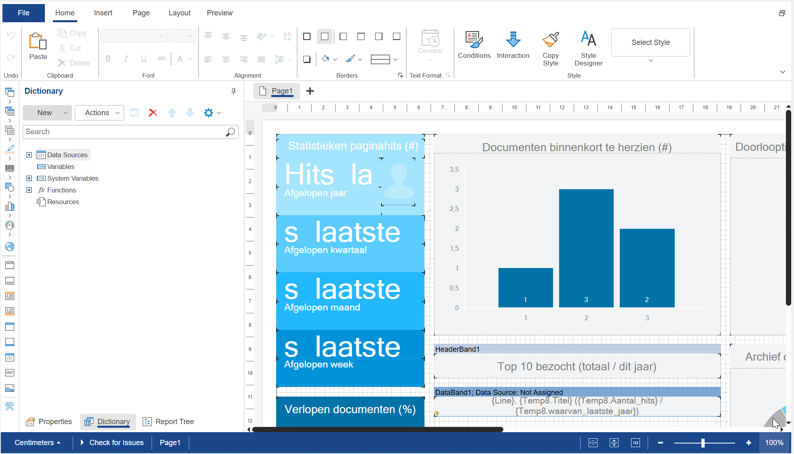The width and height of the screenshot is (794, 454).
Task: Select the barcode component in the left toolbox
Action: [x=10, y=168]
